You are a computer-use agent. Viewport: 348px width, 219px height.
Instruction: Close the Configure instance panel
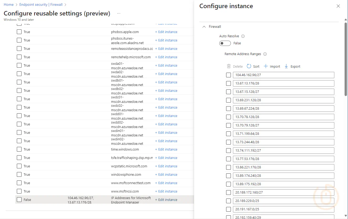[x=338, y=6]
